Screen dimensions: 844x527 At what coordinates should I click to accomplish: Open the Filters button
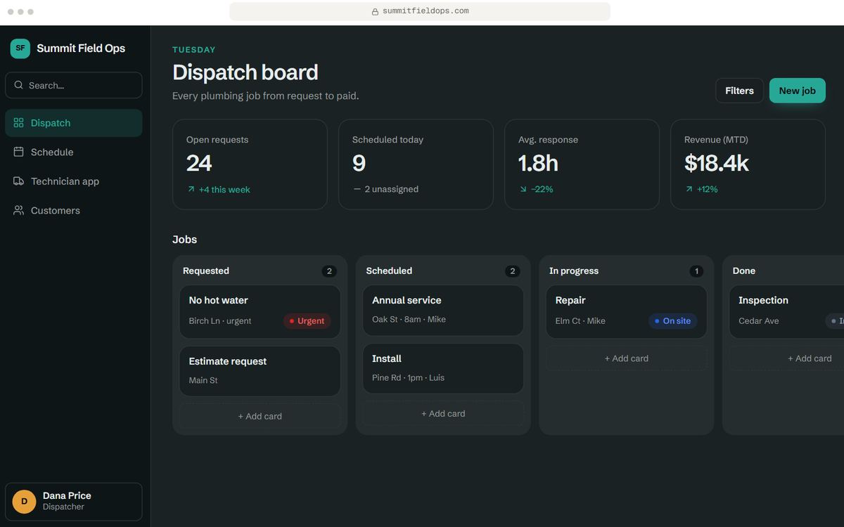739,91
